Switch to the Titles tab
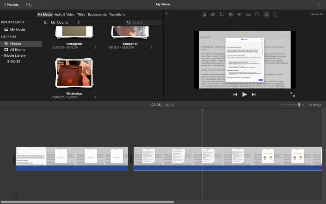The width and height of the screenshot is (326, 204). (x=81, y=14)
